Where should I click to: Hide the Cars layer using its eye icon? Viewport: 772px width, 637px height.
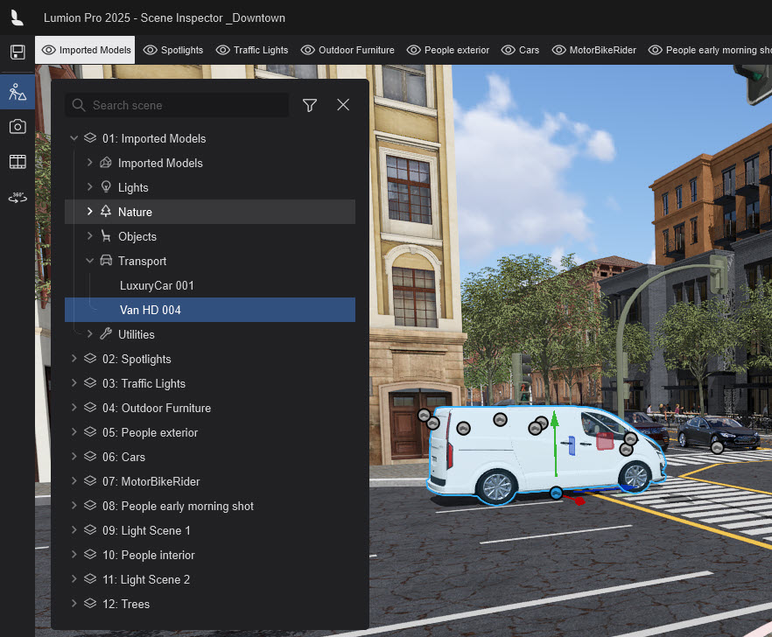(509, 50)
